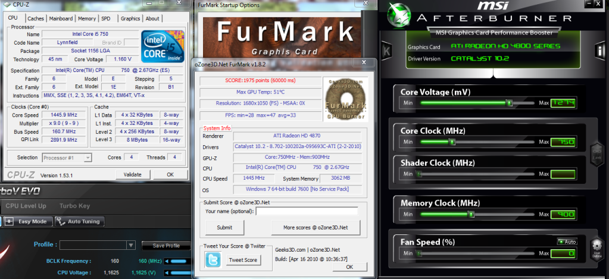Click the Memory Clock value box 900
This screenshot has height=279, width=609.
563,214
